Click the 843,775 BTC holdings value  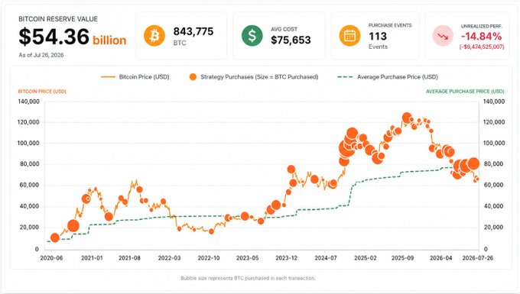(193, 31)
